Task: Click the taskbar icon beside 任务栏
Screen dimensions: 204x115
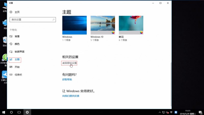Action: click(11, 75)
